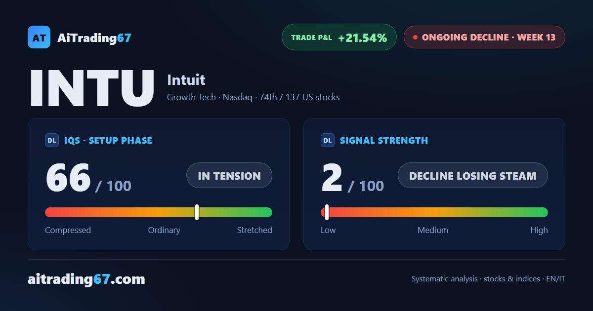Select the Decline Losing Steam pill

pyautogui.click(x=473, y=175)
